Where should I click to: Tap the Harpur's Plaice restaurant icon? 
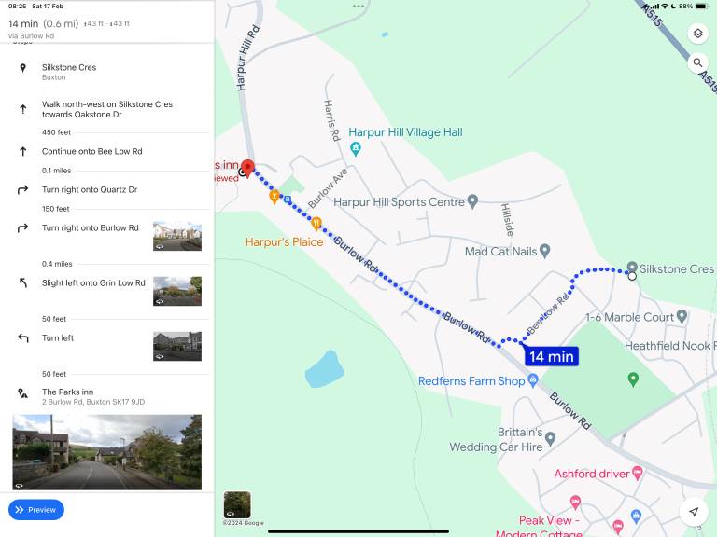point(316,223)
